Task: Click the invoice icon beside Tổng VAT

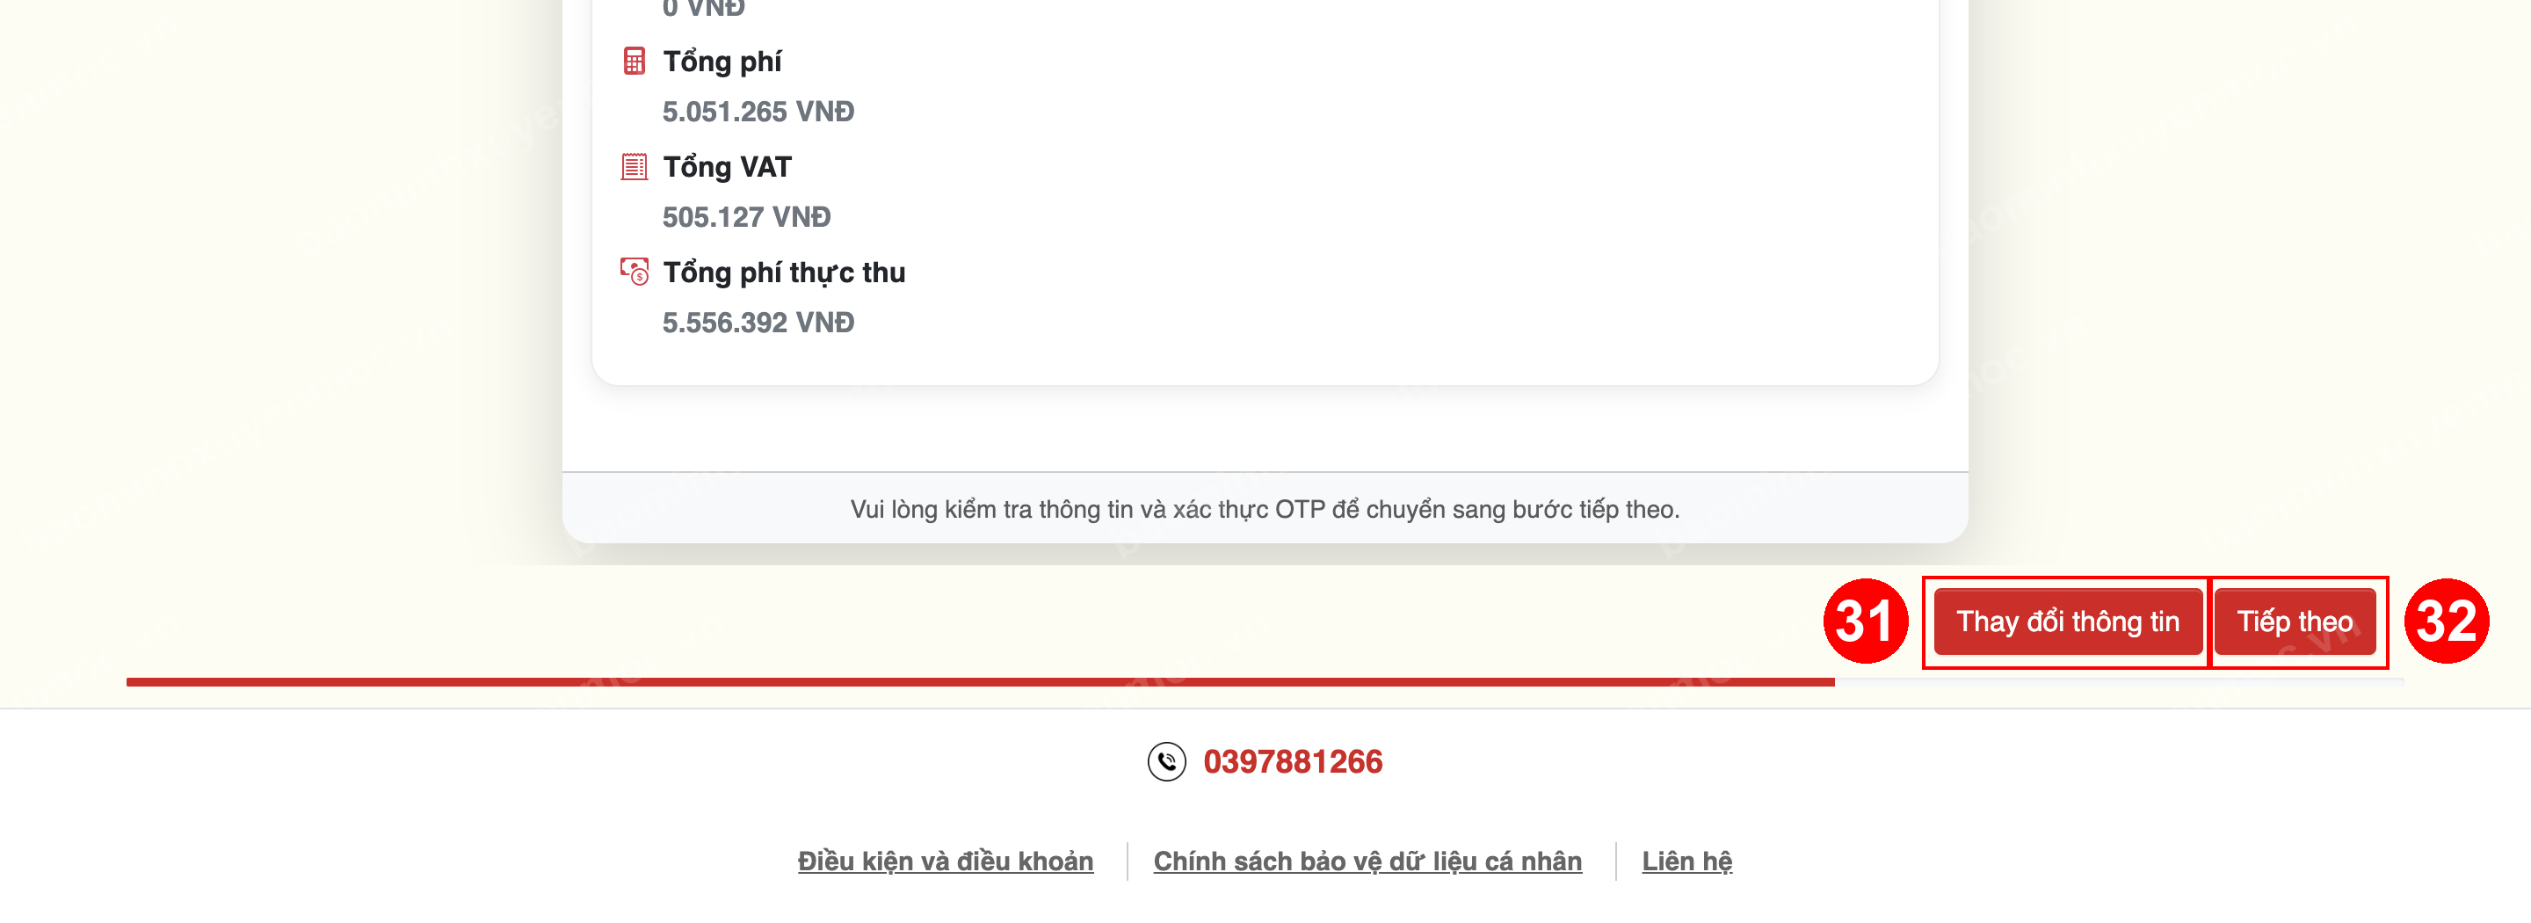Action: 634,166
